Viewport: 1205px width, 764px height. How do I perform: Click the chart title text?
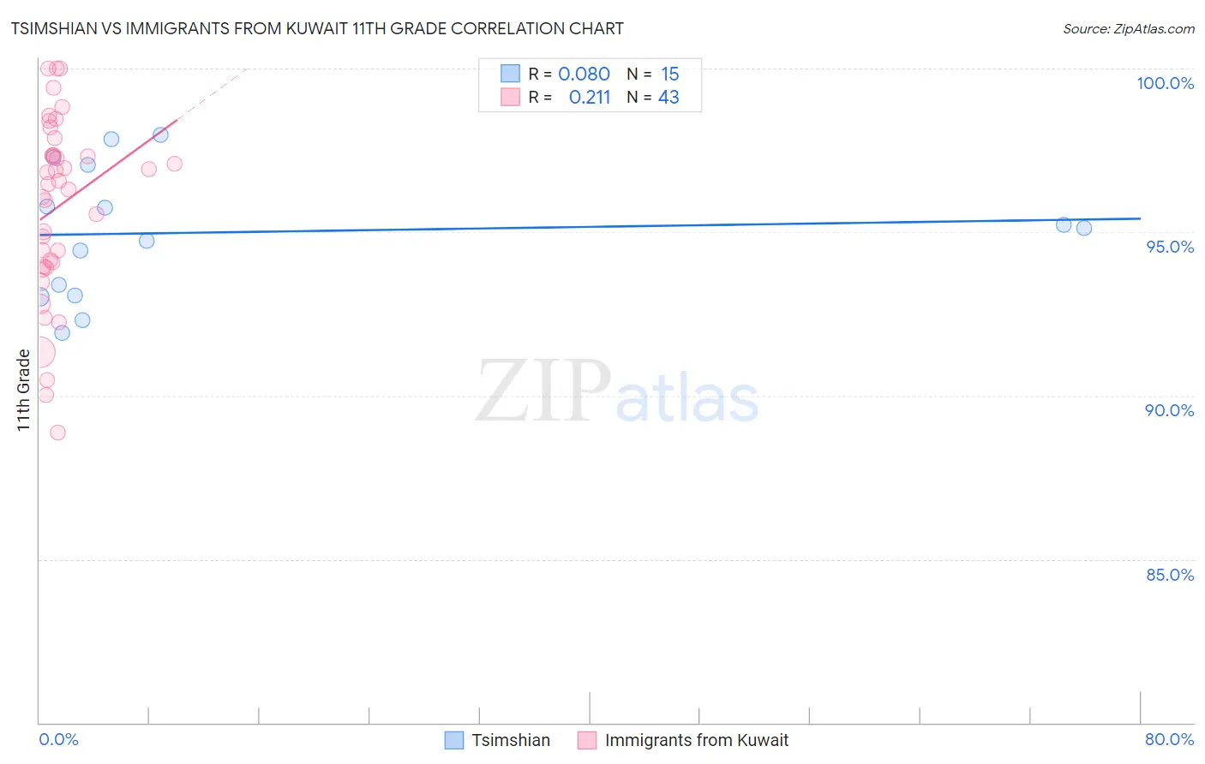(x=317, y=29)
